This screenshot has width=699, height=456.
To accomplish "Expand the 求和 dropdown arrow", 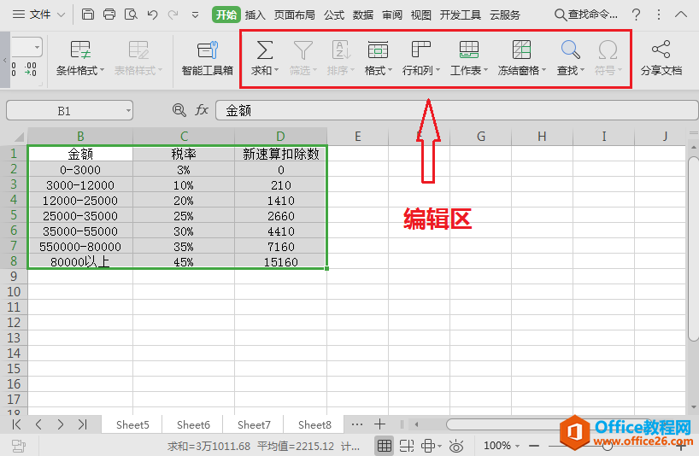I will tap(276, 70).
